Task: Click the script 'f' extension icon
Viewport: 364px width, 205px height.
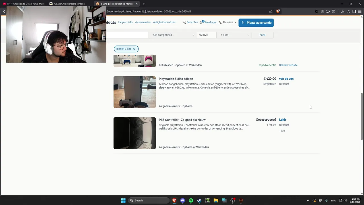Action: click(x=322, y=11)
